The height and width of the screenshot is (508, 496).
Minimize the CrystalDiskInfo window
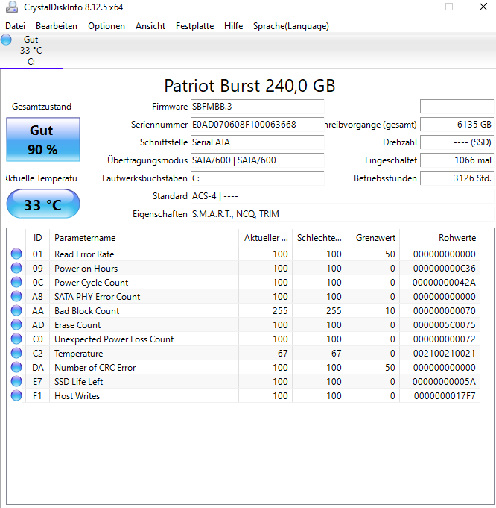[x=416, y=7]
